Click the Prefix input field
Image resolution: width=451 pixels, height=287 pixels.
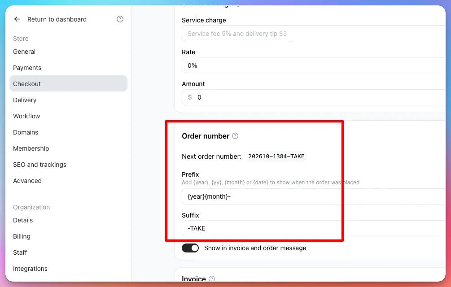[314, 196]
